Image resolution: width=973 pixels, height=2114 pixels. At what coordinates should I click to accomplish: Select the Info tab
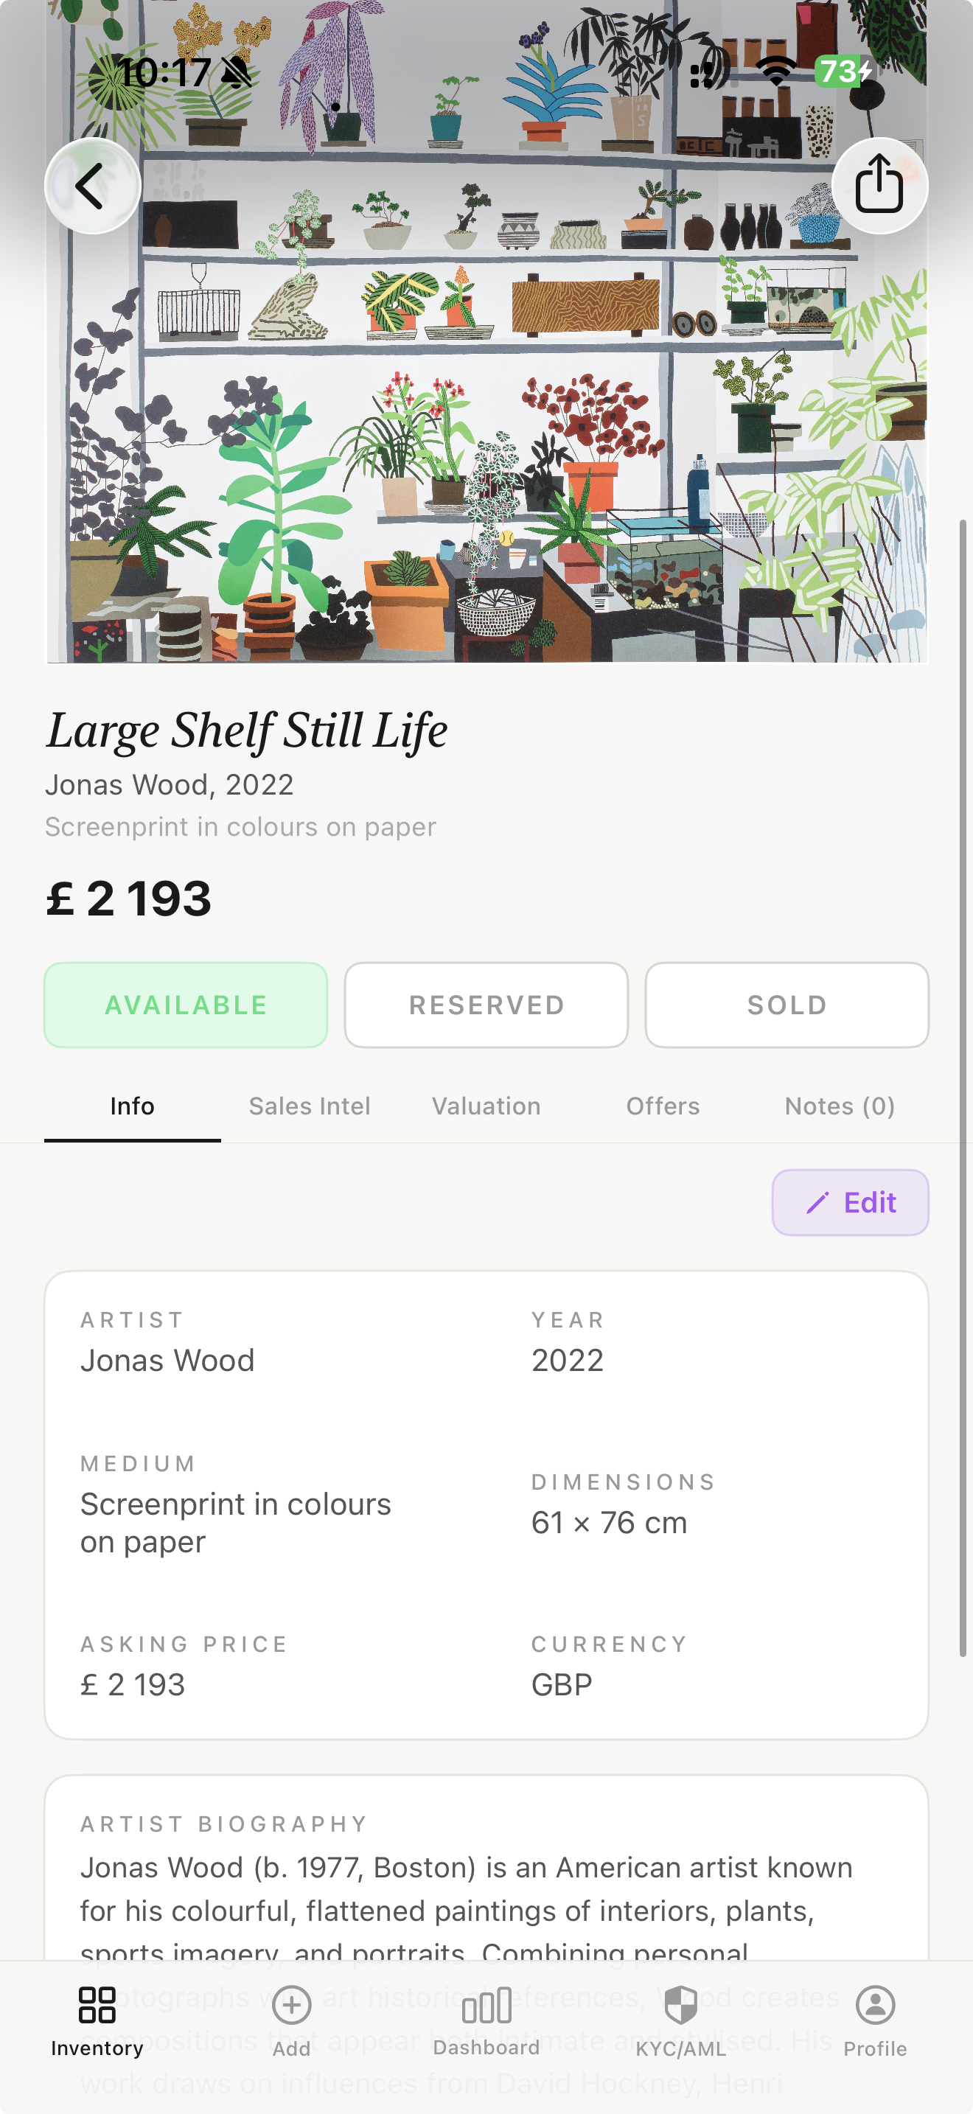(x=132, y=1106)
